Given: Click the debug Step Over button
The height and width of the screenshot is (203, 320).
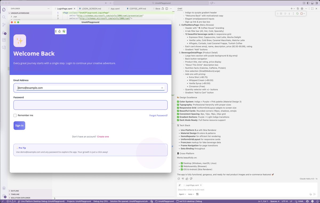Looking at the screenshot, I should (285, 14).
